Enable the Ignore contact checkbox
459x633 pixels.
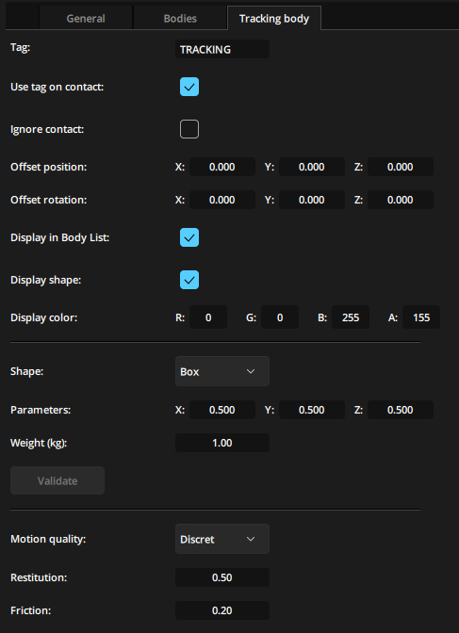(x=189, y=129)
